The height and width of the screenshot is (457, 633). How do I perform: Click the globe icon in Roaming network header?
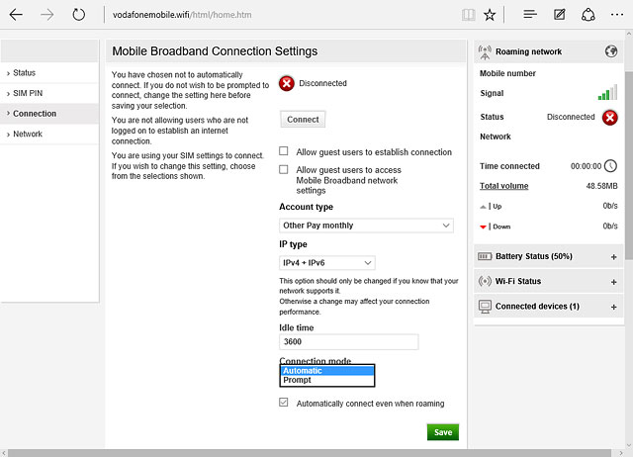[611, 51]
